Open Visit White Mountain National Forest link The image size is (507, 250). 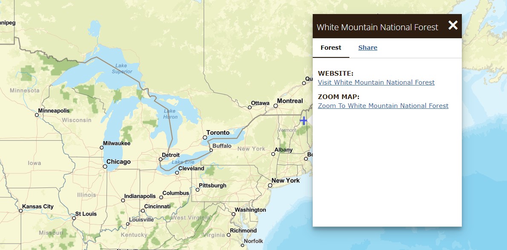(x=376, y=82)
